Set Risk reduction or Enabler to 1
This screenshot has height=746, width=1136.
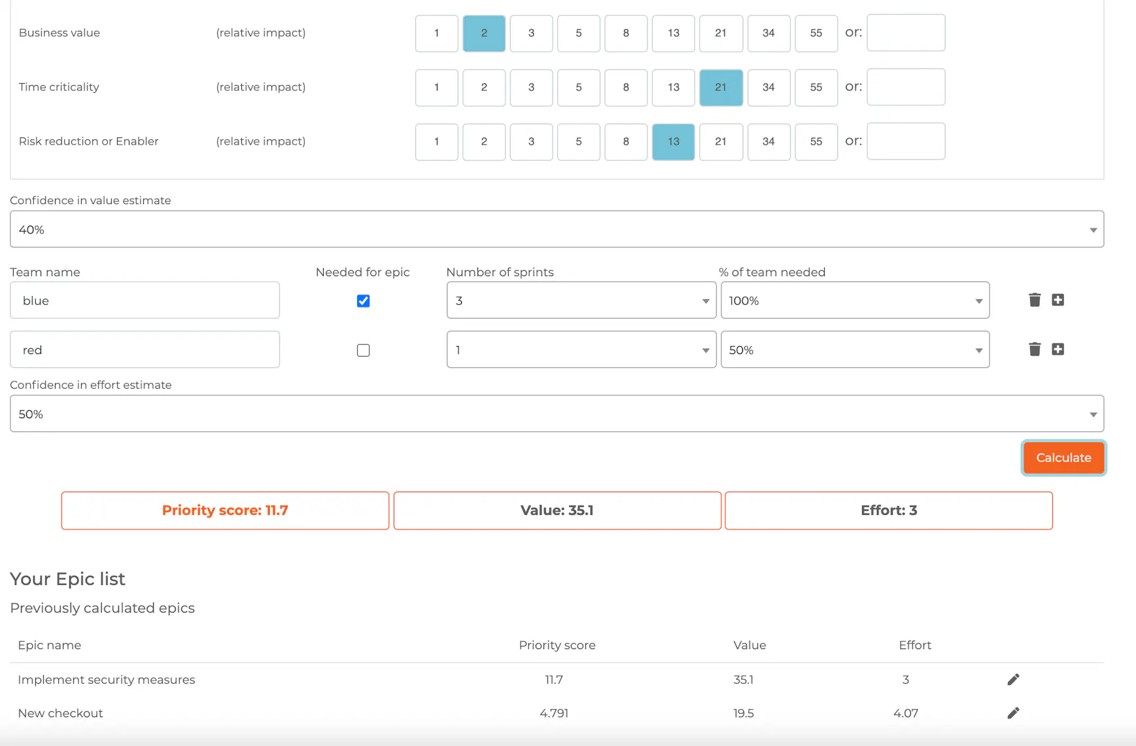(436, 141)
